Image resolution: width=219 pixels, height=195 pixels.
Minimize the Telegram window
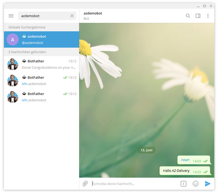click(x=198, y=6)
